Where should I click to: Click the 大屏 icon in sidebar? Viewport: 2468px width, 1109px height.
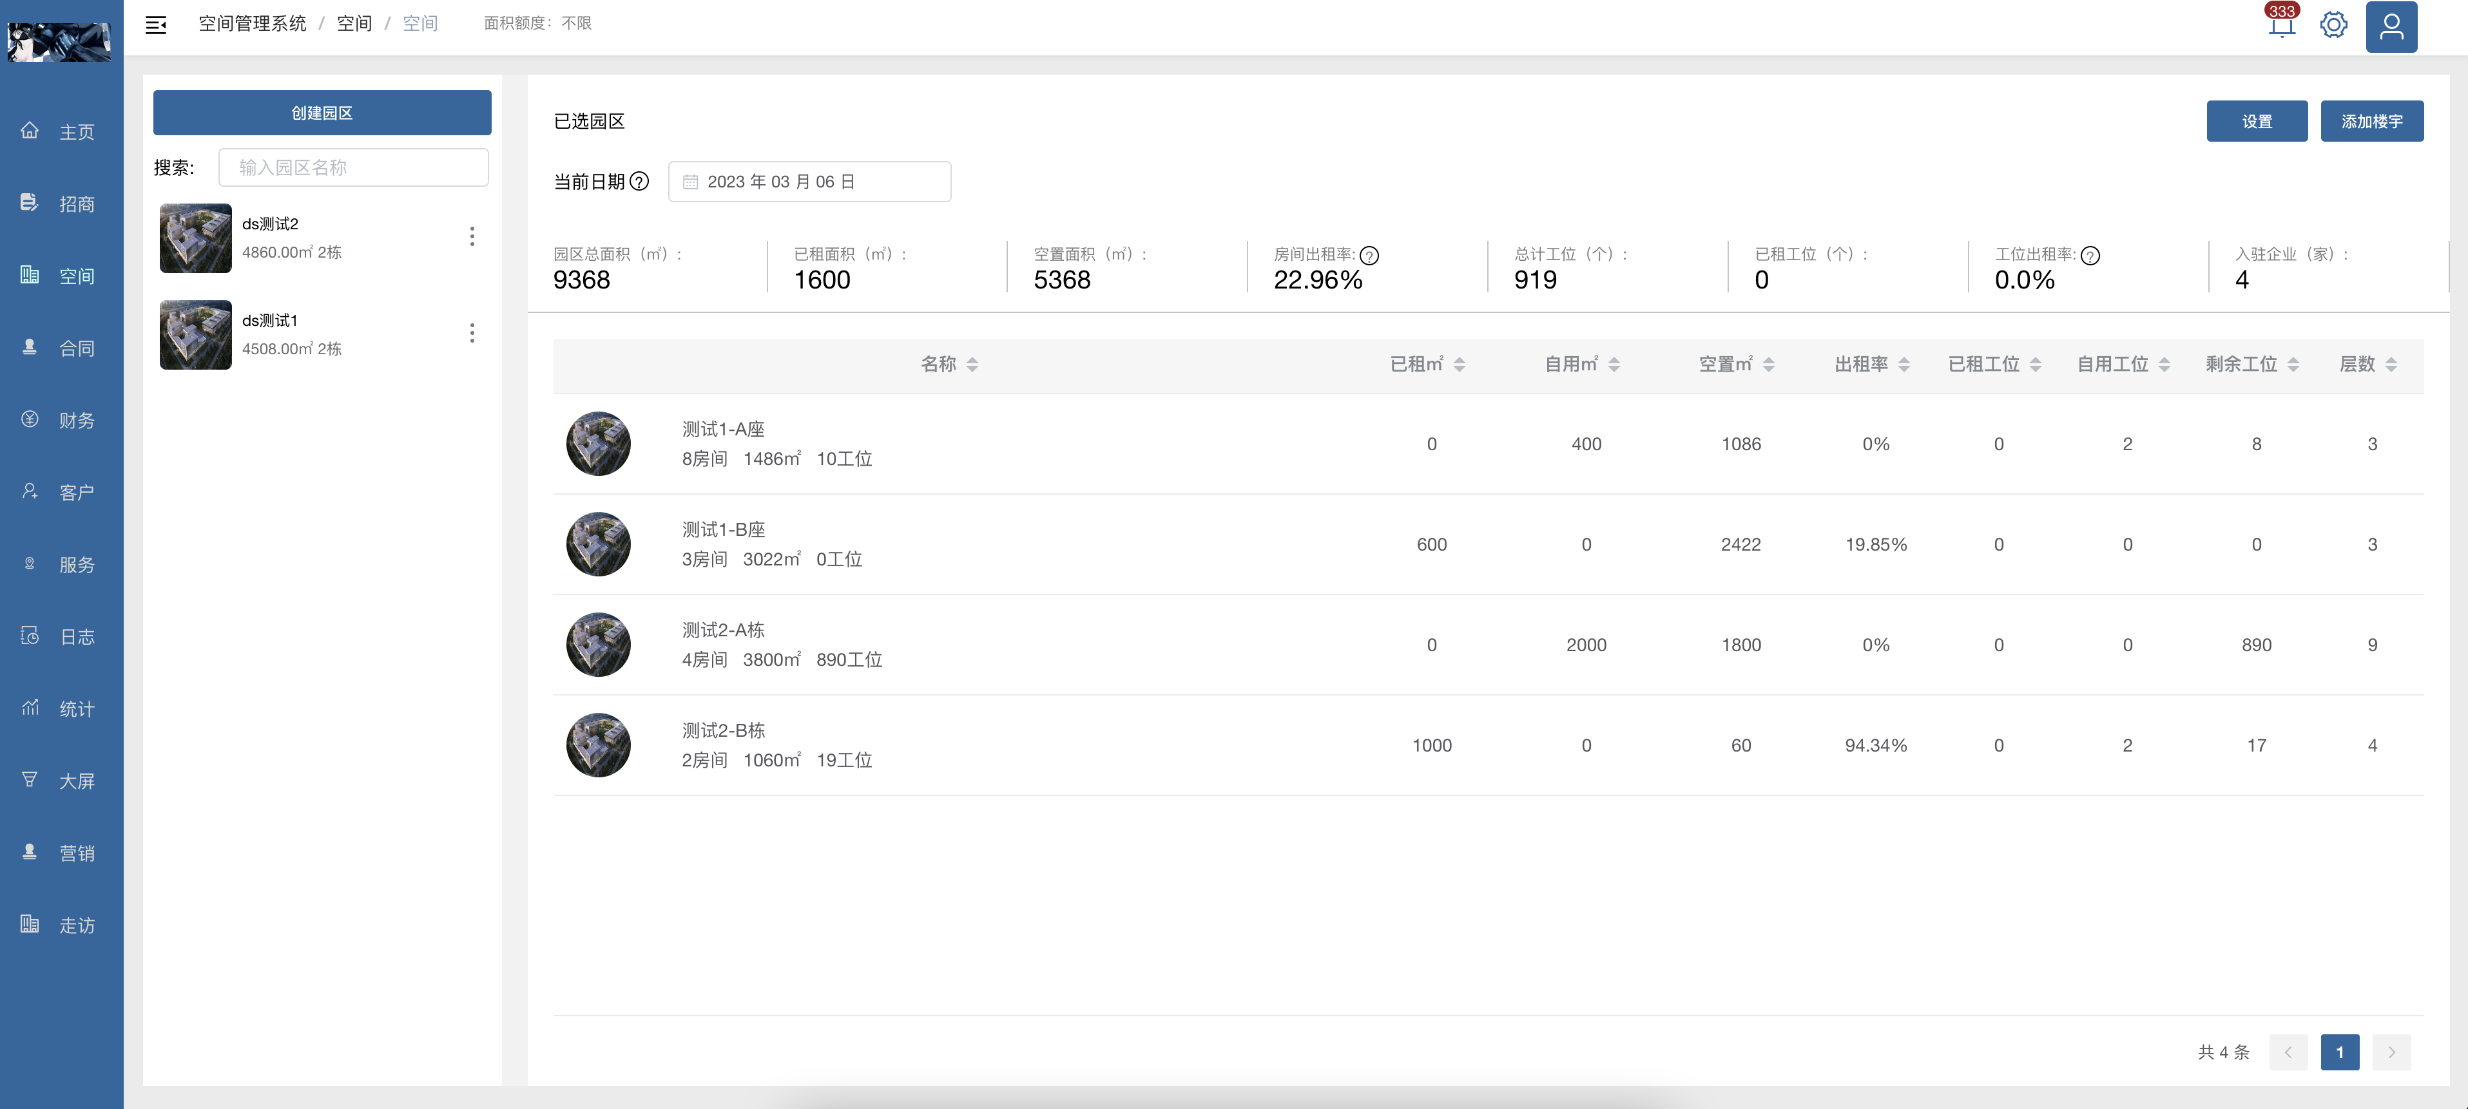30,779
